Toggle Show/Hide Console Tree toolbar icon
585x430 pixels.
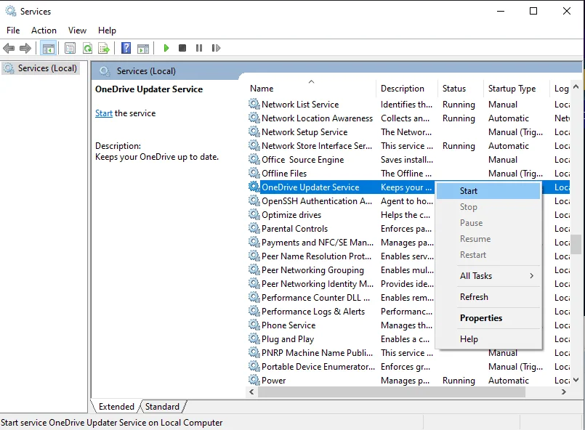[49, 48]
